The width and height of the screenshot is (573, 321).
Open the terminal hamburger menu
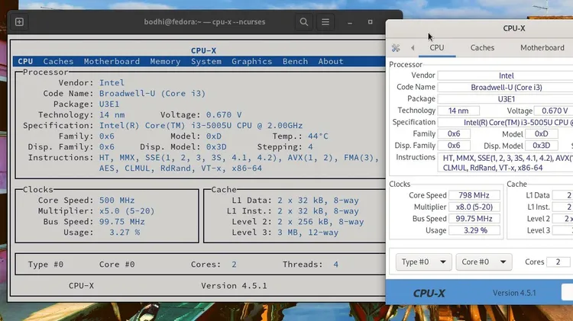[325, 22]
